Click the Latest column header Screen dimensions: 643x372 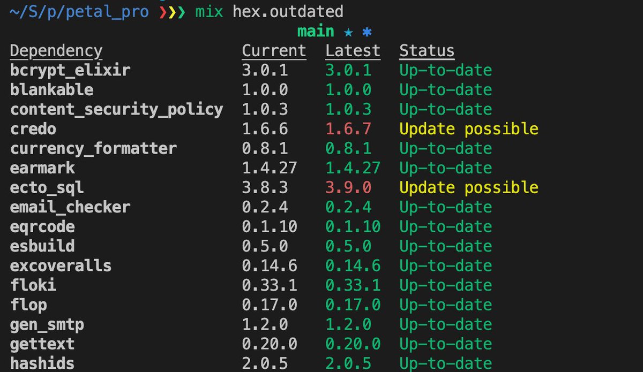pyautogui.click(x=353, y=51)
